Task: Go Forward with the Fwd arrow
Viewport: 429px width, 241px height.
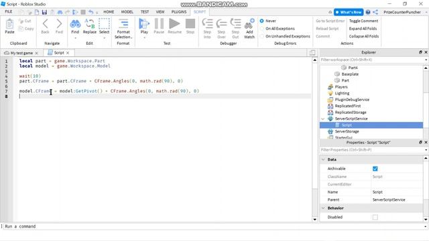Action: (59, 24)
